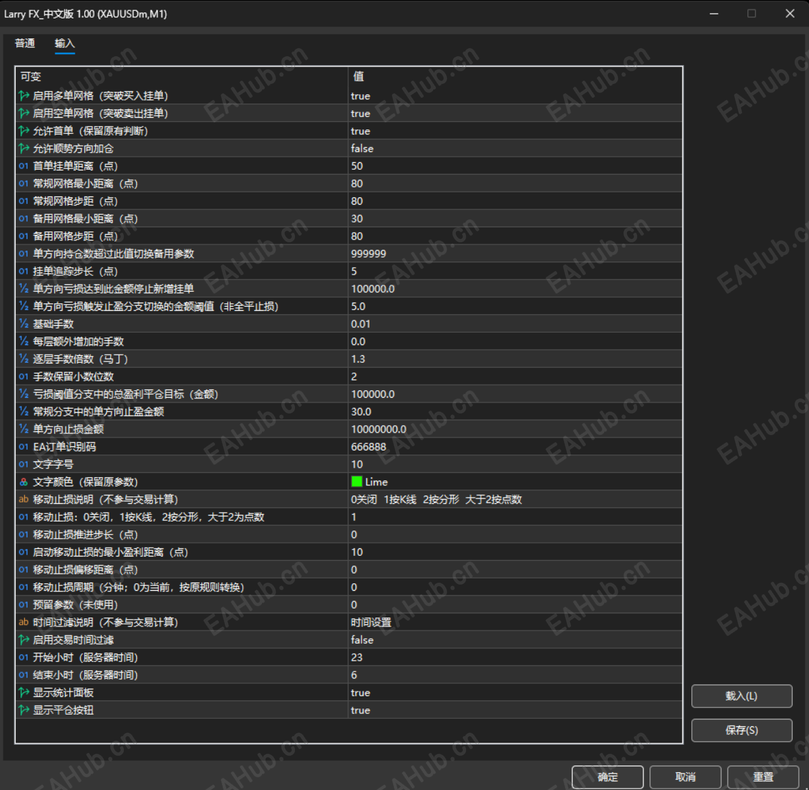
Task: Click the double icon beside 基础手数
Action: point(24,324)
